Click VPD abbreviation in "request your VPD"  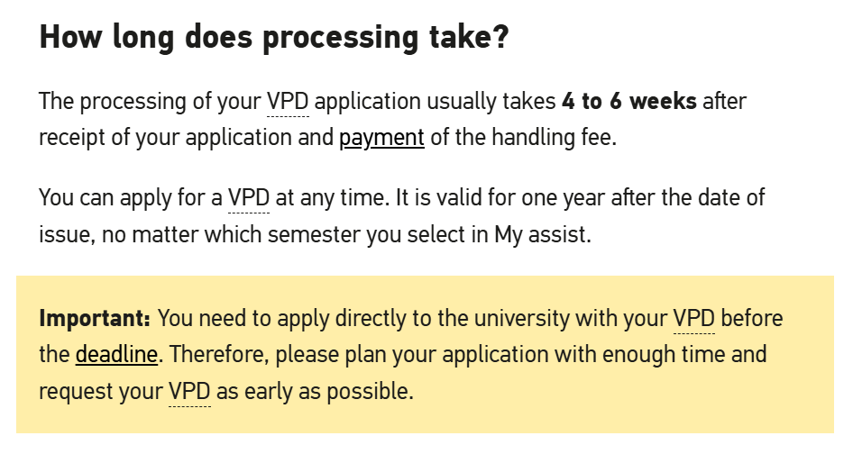(189, 392)
